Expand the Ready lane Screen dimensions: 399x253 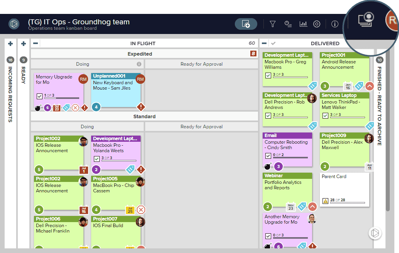point(24,44)
